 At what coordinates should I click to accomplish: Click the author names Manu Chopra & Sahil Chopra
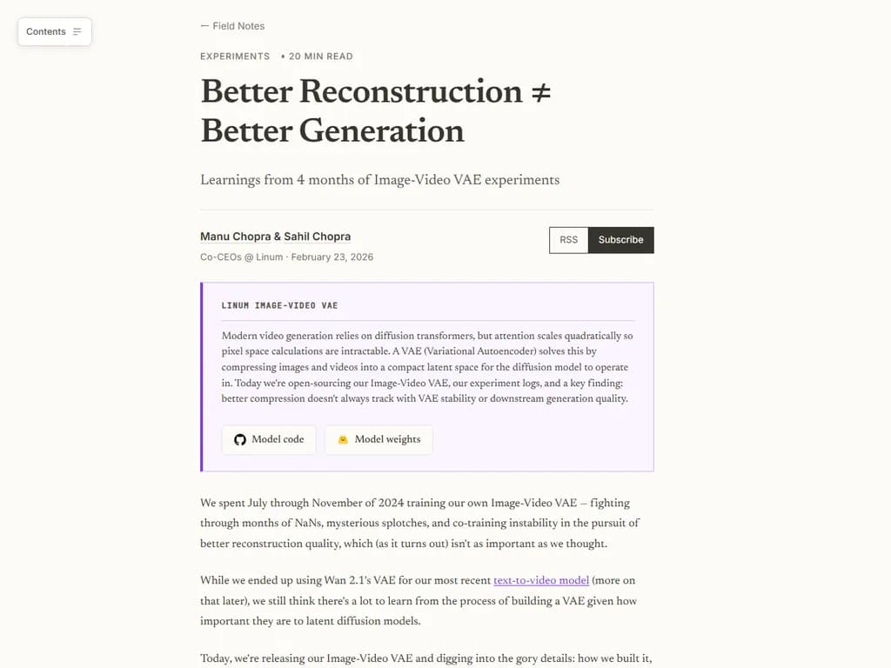(275, 237)
